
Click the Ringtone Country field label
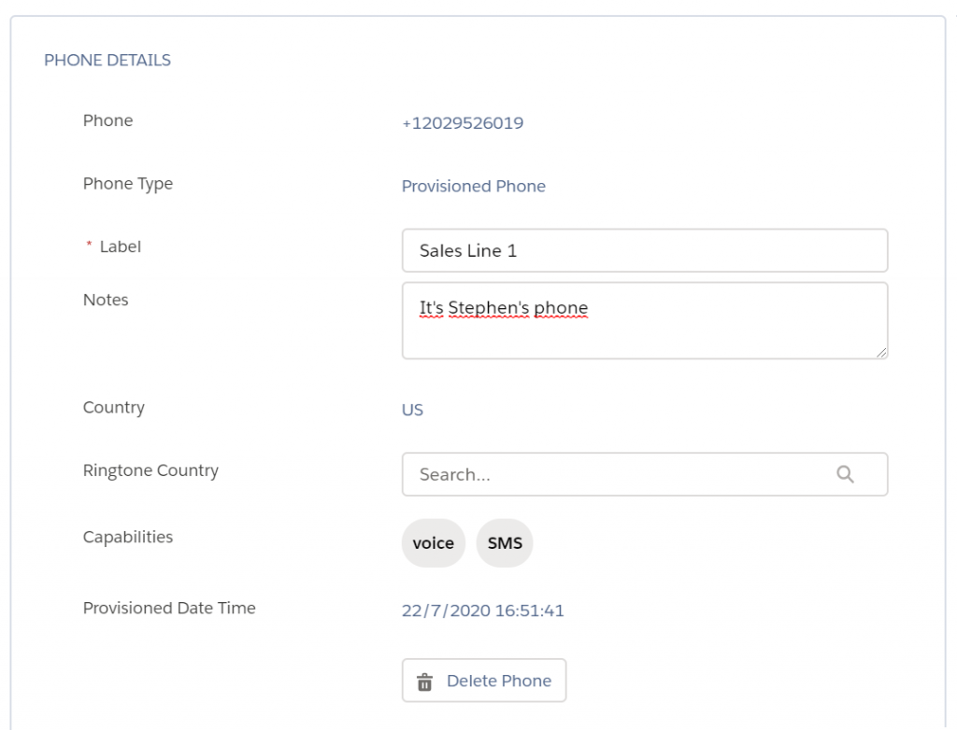(150, 470)
